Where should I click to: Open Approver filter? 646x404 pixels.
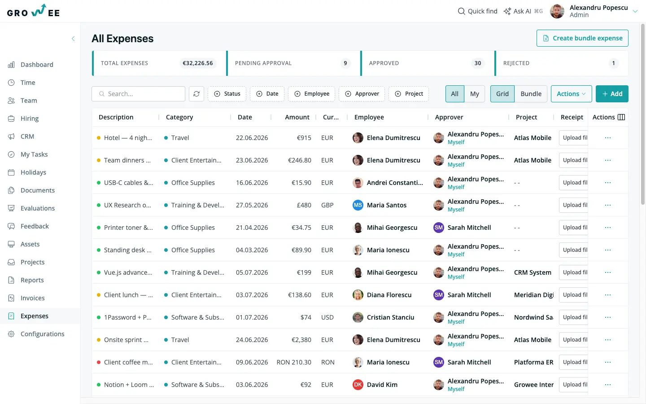[362, 94]
